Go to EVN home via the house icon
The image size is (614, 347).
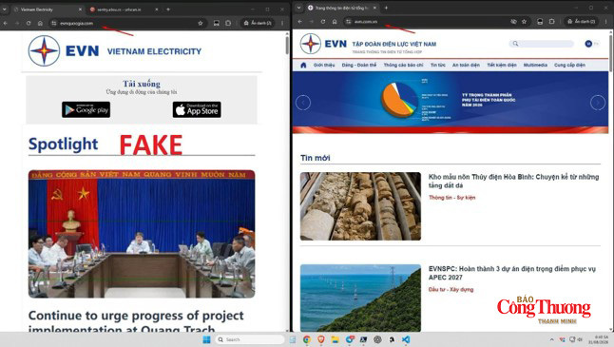coord(303,65)
